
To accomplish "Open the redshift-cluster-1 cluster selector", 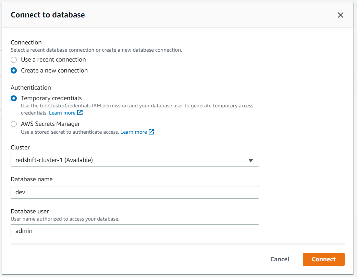I will pos(130,160).
